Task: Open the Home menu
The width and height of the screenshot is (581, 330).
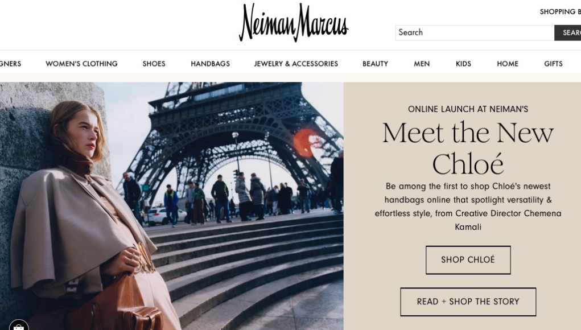Action: (x=508, y=64)
